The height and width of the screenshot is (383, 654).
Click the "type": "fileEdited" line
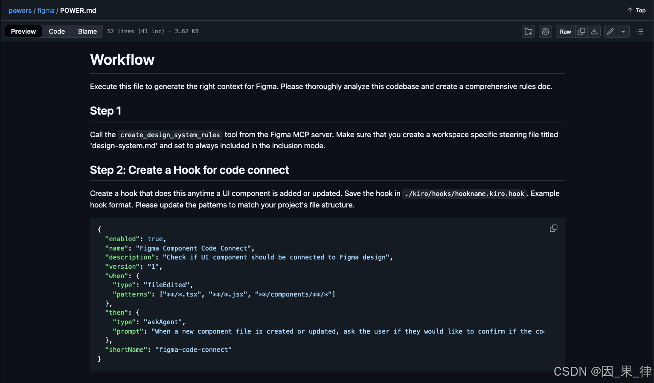click(153, 285)
